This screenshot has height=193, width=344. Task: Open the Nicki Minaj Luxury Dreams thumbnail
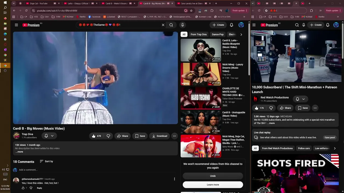[x=201, y=74]
